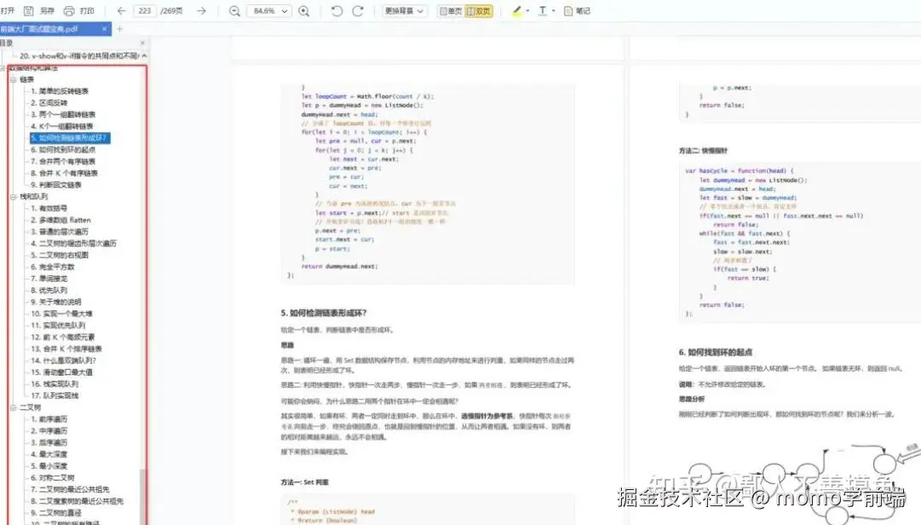Close the PDF document tab
The height and width of the screenshot is (525, 921).
[x=105, y=29]
